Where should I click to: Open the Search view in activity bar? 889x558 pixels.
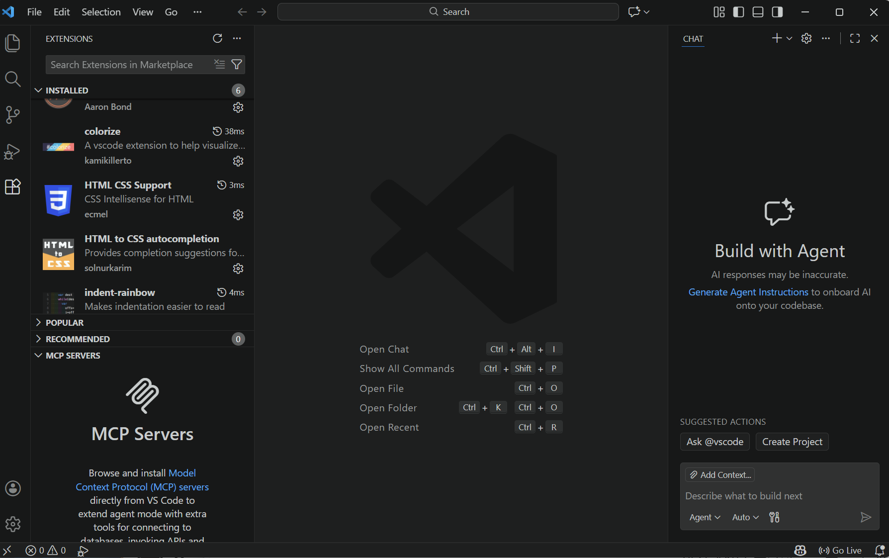tap(12, 79)
